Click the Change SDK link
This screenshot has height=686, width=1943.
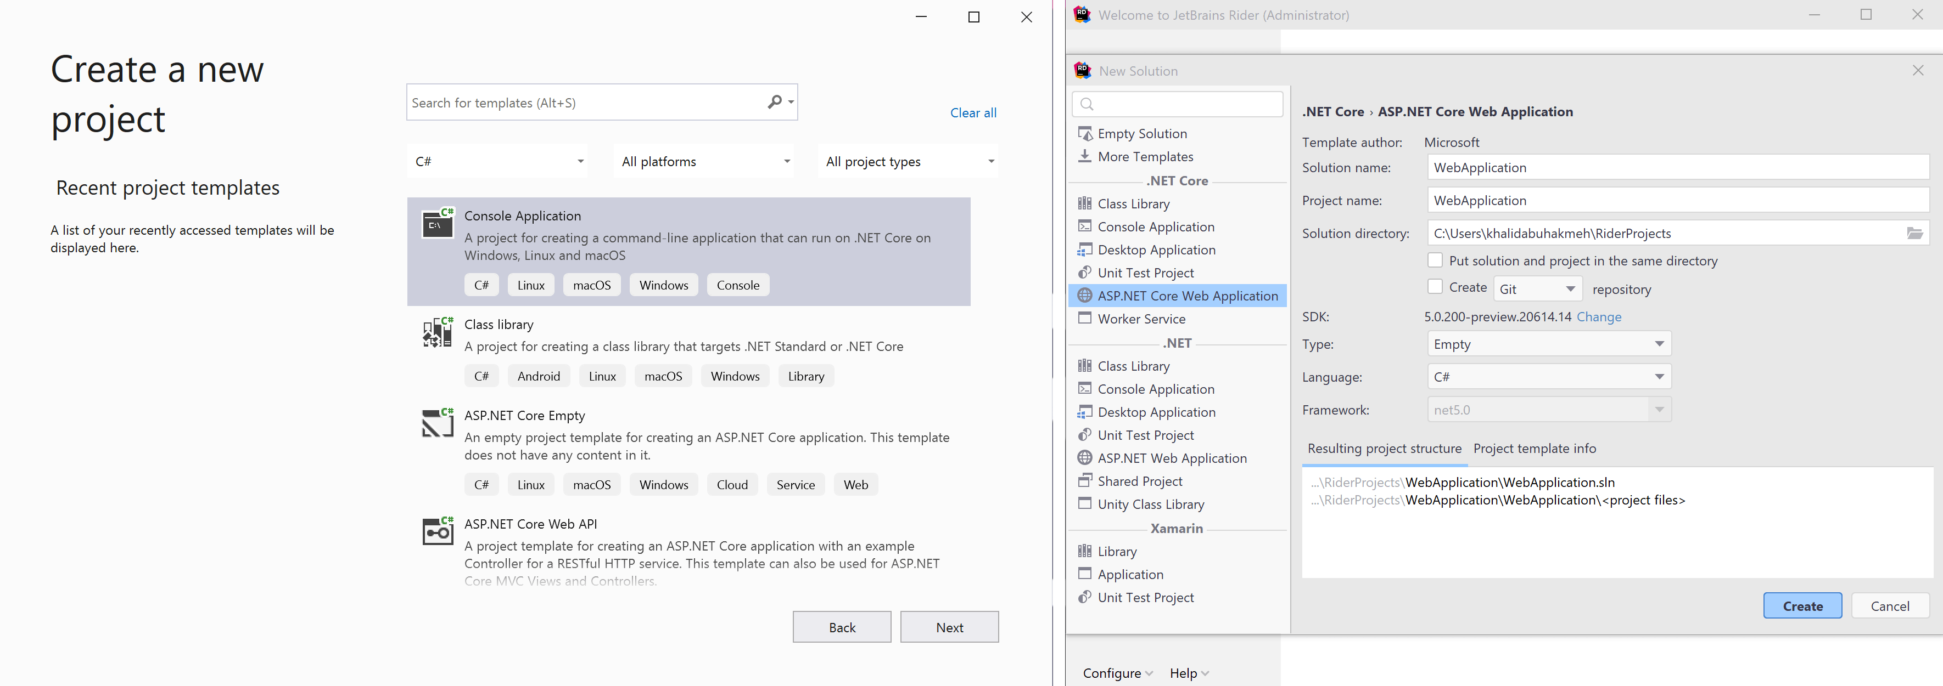1598,317
